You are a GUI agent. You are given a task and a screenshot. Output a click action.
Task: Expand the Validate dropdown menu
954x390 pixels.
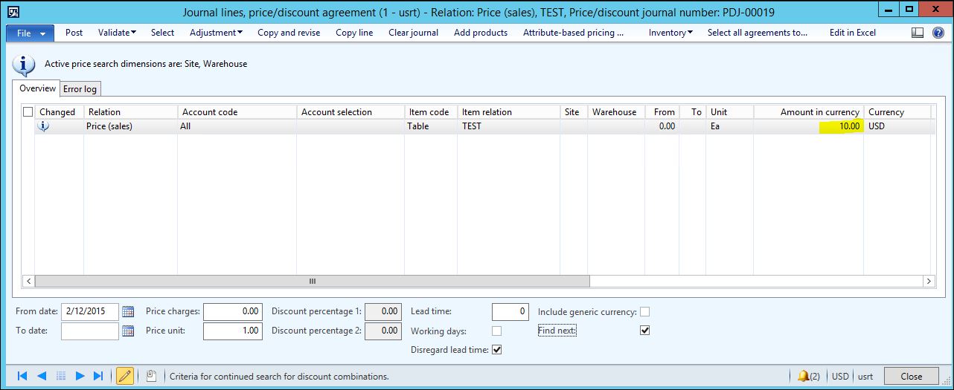117,33
